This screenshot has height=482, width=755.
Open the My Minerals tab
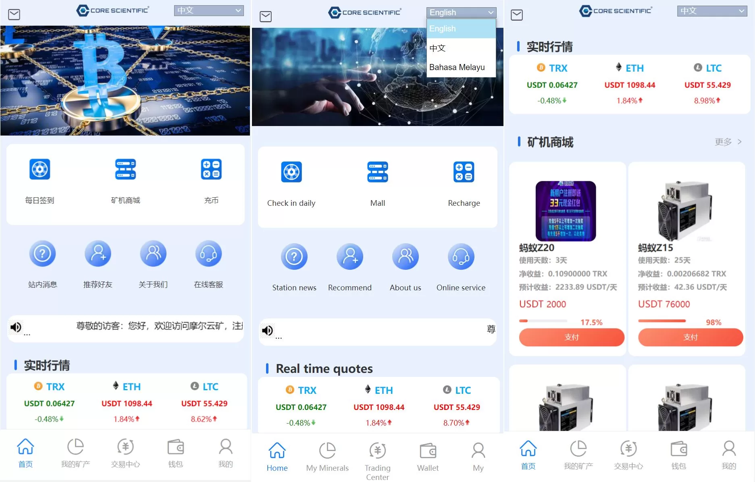(x=327, y=458)
